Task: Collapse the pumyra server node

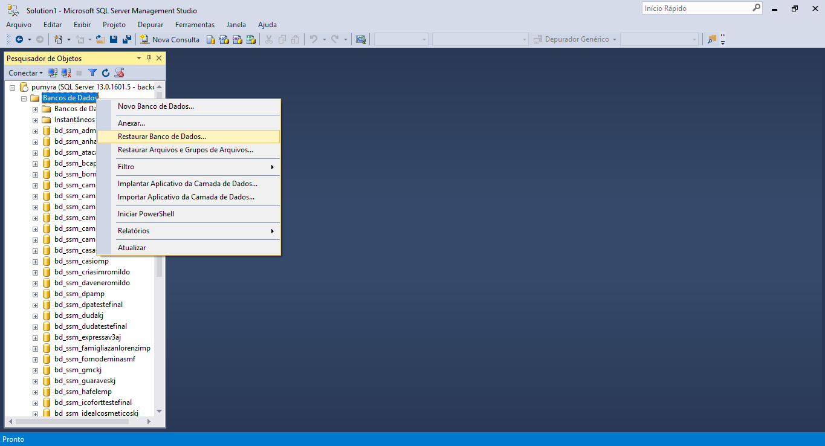Action: tap(12, 87)
